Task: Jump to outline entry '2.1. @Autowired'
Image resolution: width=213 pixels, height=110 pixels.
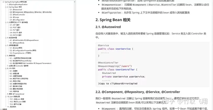Action: coord(16,10)
